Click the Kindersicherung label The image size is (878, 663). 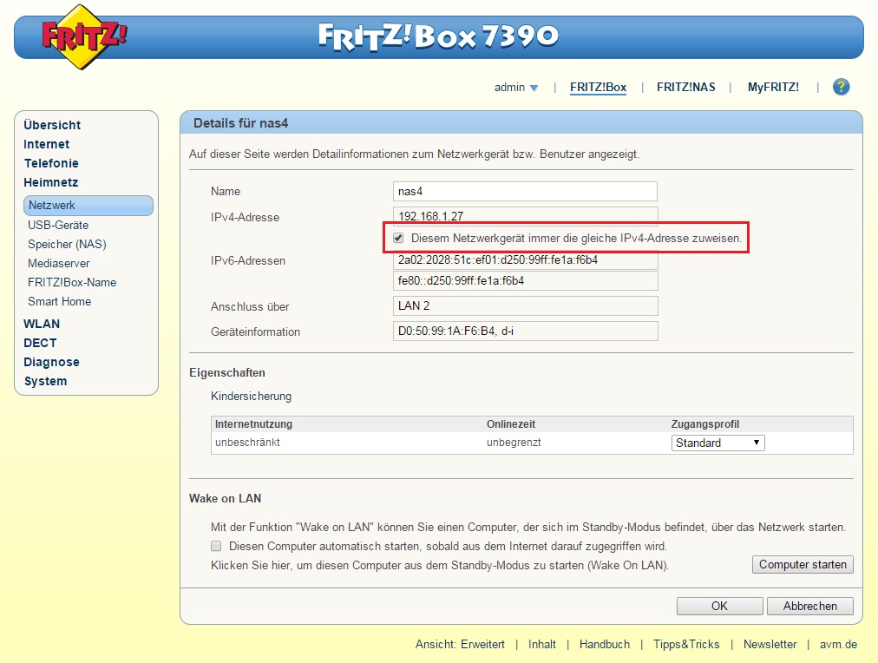[x=251, y=396]
